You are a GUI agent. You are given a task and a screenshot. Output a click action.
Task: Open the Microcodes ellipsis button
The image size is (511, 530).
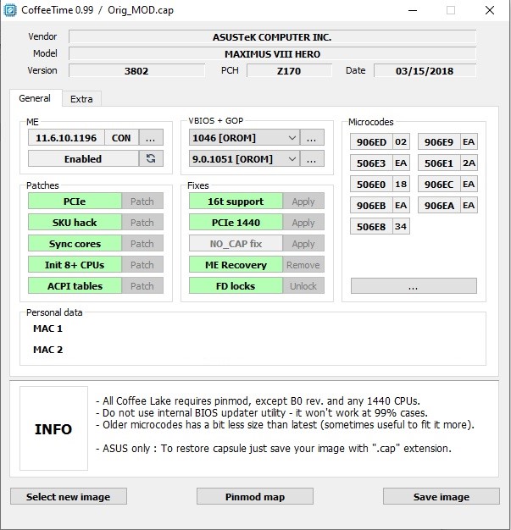[x=414, y=286]
